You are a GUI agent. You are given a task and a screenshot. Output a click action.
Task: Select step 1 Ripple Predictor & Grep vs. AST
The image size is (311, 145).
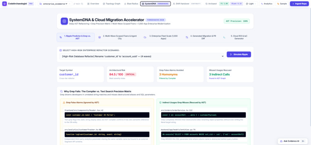(x=76, y=37)
